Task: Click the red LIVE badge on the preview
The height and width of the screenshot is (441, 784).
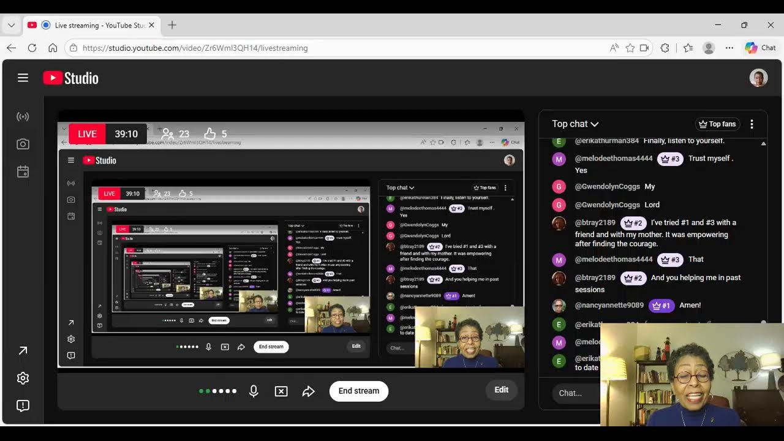Action: click(87, 134)
